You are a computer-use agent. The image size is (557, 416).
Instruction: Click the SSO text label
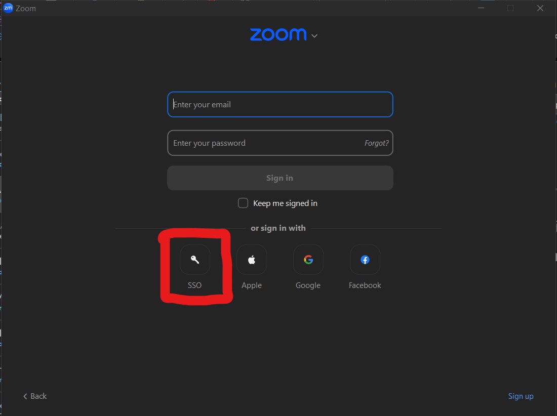[195, 285]
